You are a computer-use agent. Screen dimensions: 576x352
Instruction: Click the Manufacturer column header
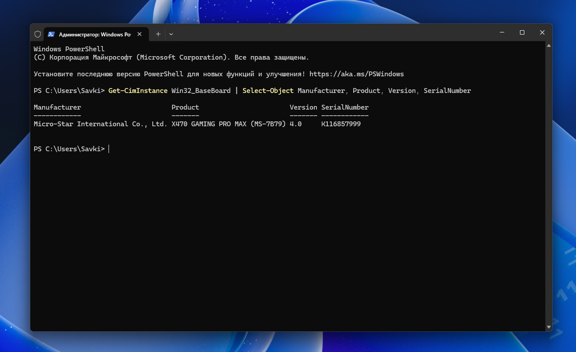58,107
